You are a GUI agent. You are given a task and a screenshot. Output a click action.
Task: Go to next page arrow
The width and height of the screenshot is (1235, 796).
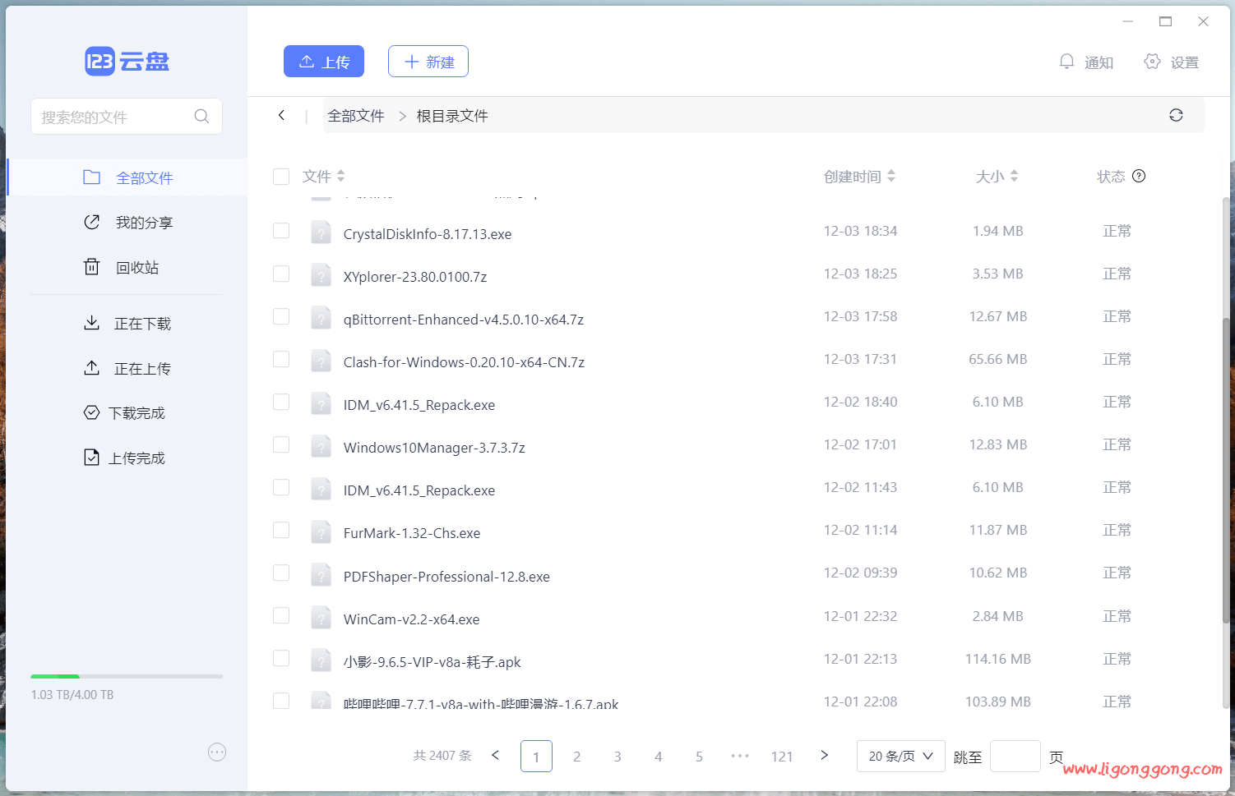pos(824,755)
